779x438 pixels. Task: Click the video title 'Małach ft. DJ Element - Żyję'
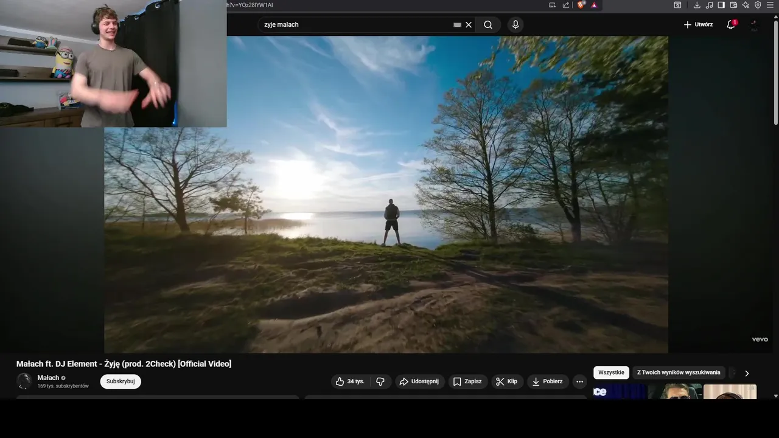click(124, 364)
